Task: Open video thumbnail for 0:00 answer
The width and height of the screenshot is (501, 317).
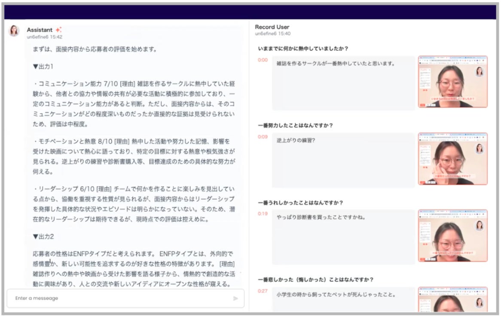Action: click(x=453, y=82)
